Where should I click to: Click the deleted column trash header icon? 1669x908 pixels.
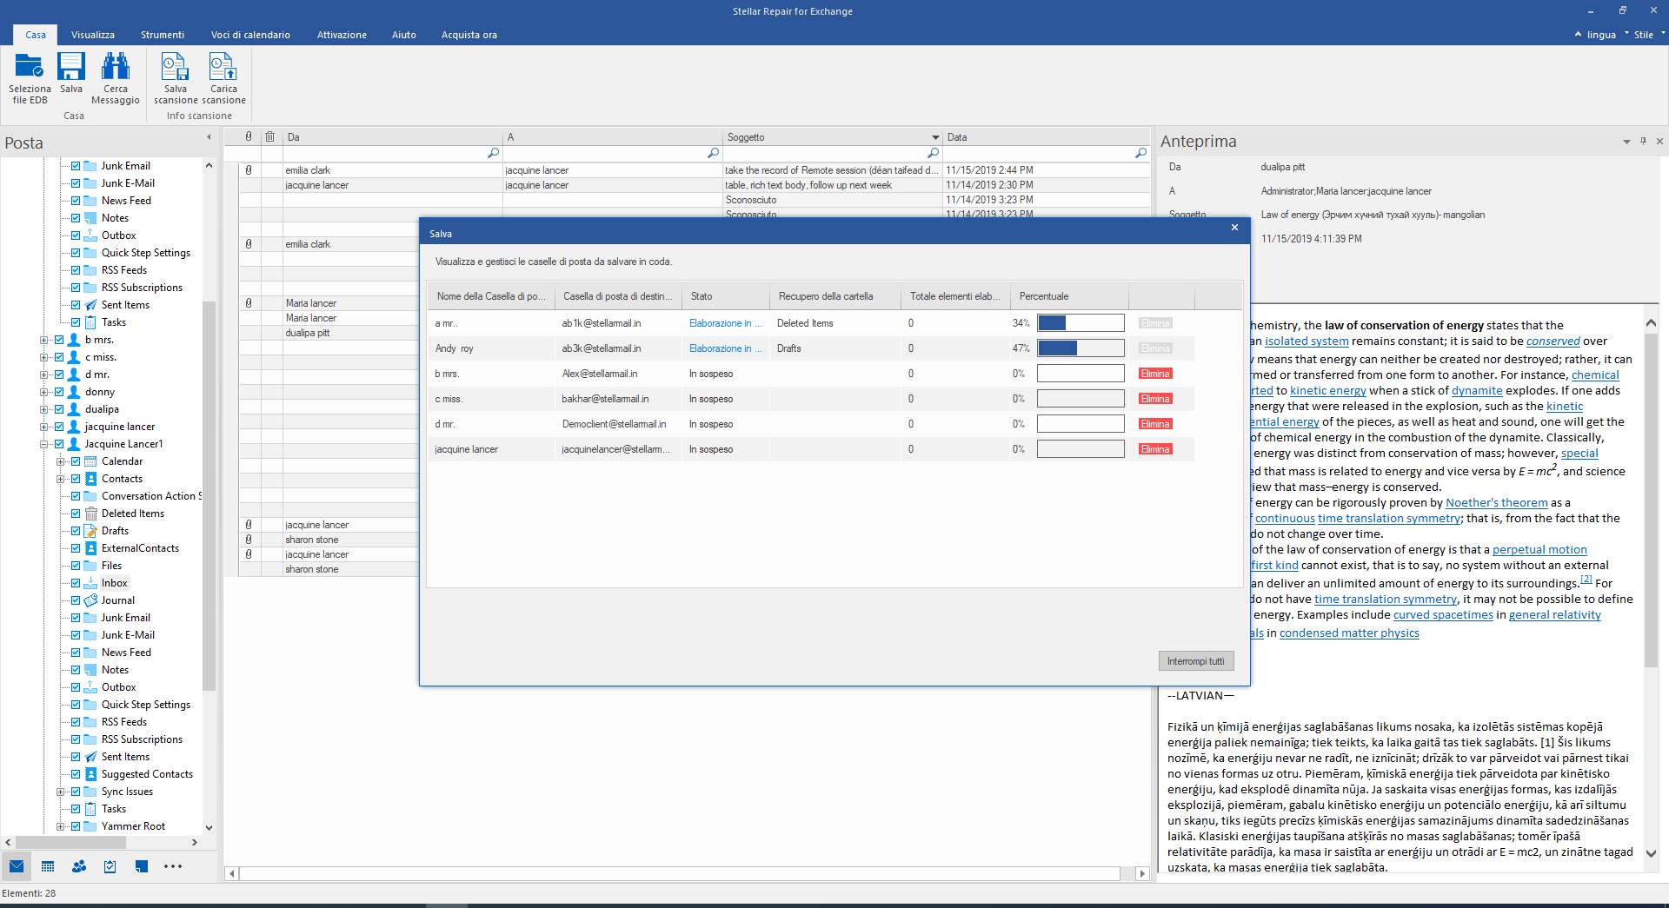click(x=270, y=136)
